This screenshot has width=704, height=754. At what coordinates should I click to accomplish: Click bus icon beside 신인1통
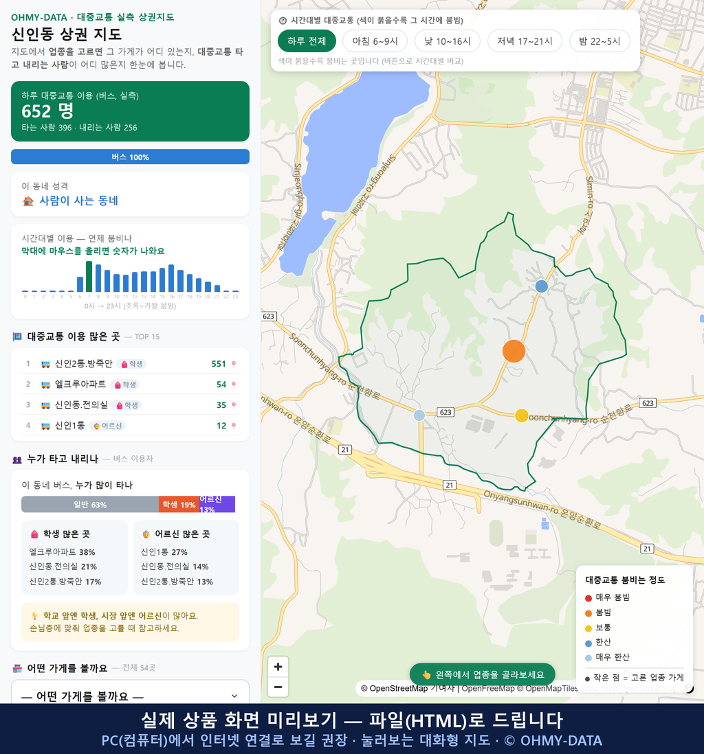[46, 426]
